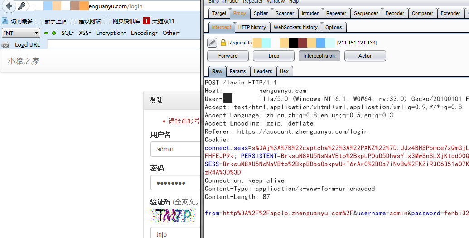The width and height of the screenshot is (469, 238).
Task: Click the Forward button
Action: tap(228, 56)
